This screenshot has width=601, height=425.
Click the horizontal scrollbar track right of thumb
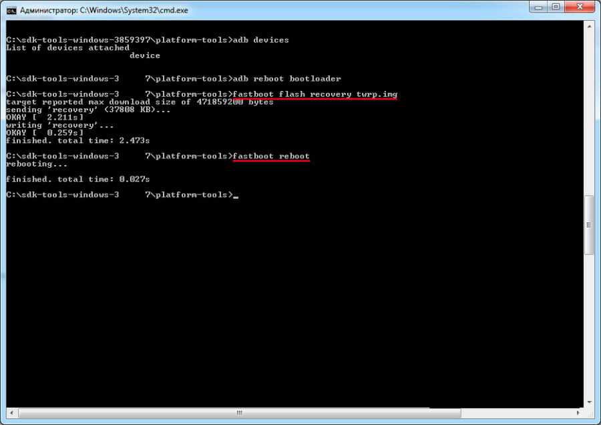pyautogui.click(x=521, y=413)
